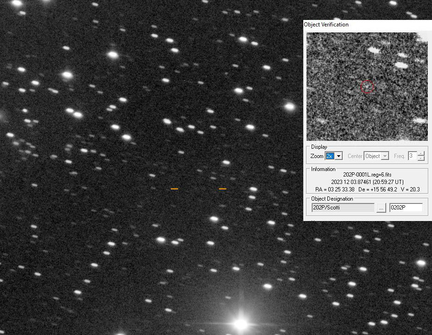The image size is (432, 335).
Task: Click the Freq. number field
Action: [412, 156]
